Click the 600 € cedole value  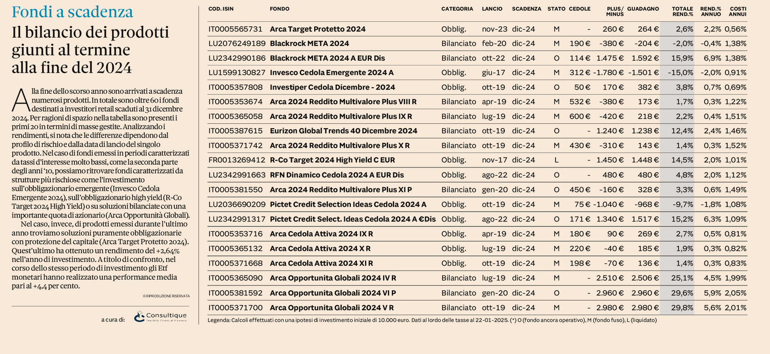point(580,116)
